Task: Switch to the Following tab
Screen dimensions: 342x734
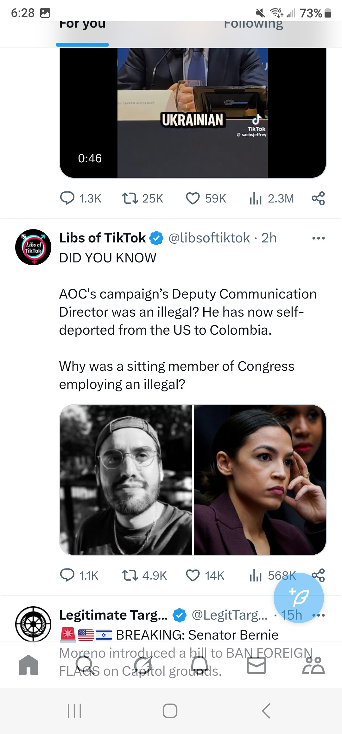Action: click(253, 25)
